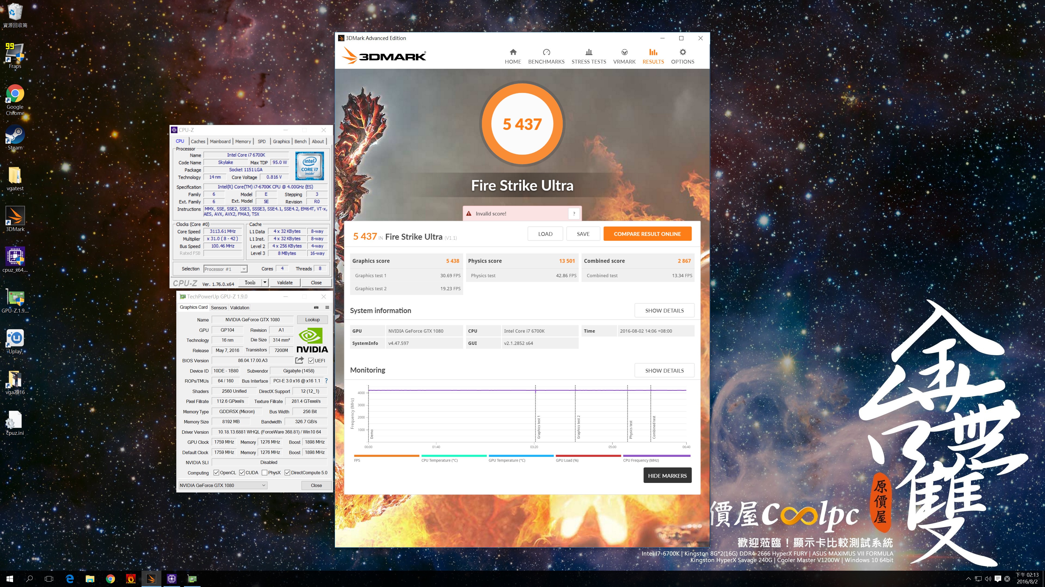The width and height of the screenshot is (1045, 587).
Task: Open the vga2016 desktop icon
Action: [x=15, y=383]
